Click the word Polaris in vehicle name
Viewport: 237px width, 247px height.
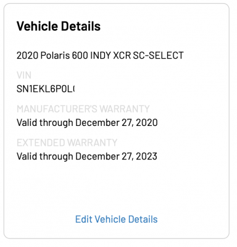point(55,56)
